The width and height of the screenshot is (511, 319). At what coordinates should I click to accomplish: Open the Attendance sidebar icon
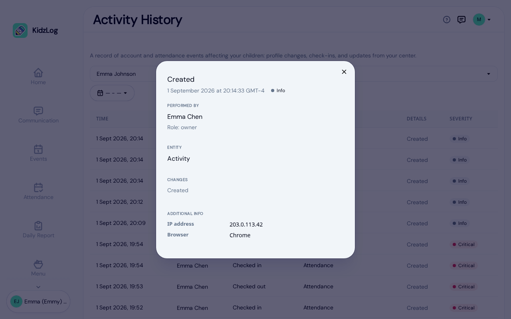point(38,187)
